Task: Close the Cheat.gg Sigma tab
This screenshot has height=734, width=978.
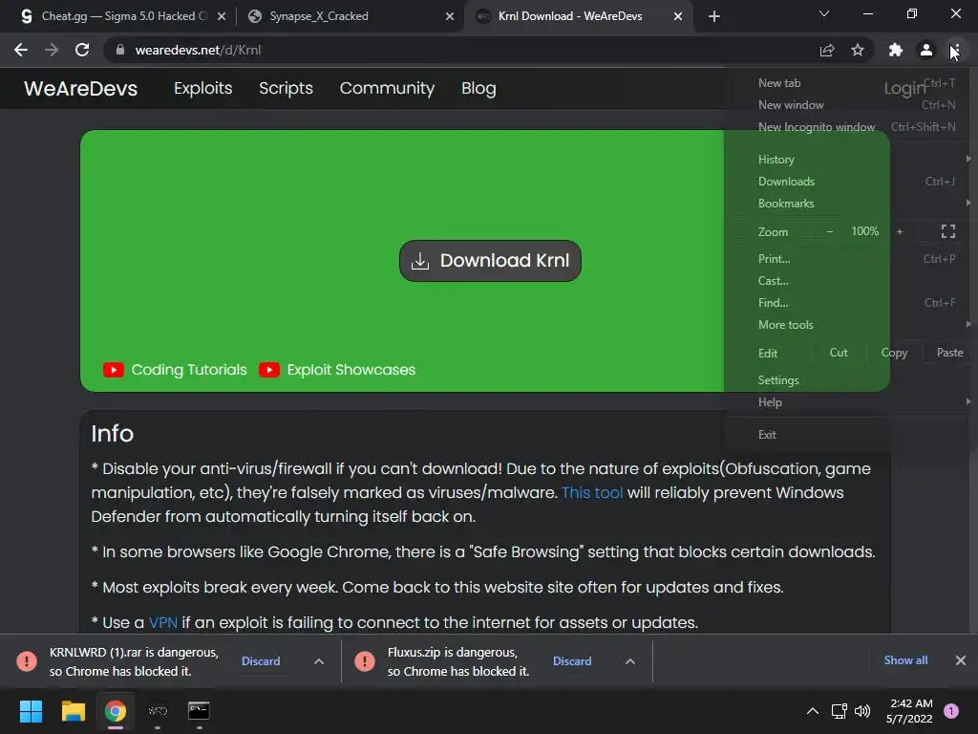Action: (222, 16)
